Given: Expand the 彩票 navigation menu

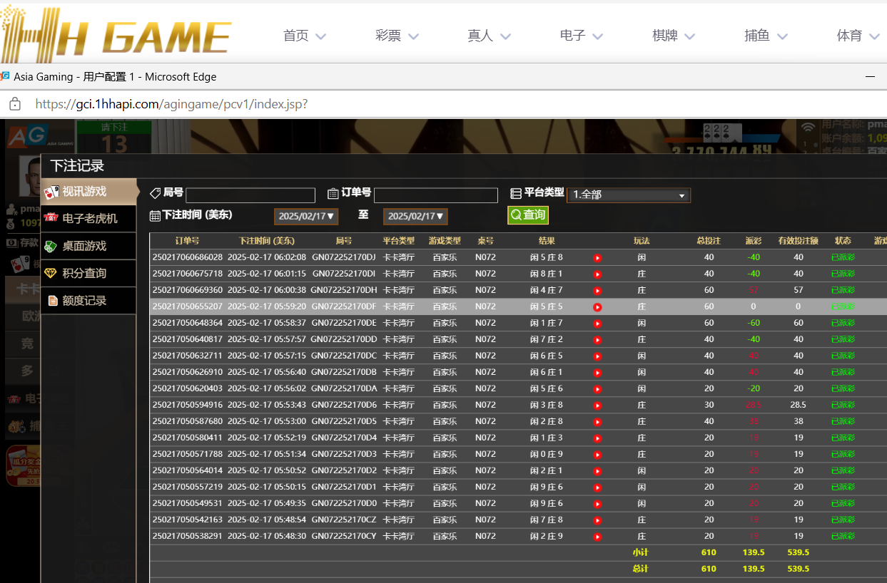Looking at the screenshot, I should click(397, 36).
